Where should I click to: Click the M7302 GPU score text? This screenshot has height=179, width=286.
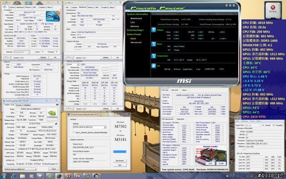[121, 126]
